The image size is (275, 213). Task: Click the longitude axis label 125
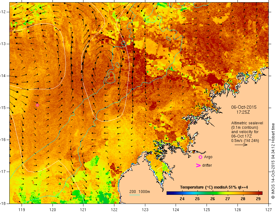coord(207,210)
